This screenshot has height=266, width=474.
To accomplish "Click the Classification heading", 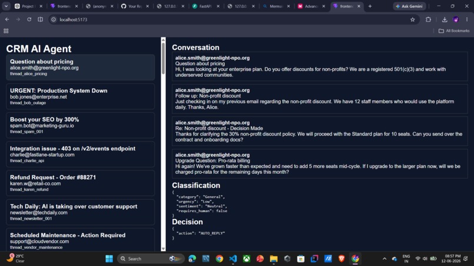I will 196,186.
